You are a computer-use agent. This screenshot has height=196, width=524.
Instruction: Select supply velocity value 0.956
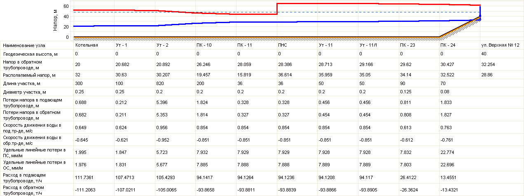[162, 128]
